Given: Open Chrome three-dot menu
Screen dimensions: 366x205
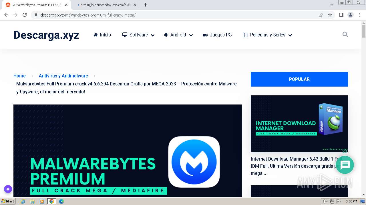Looking at the screenshot, I should (x=360, y=15).
